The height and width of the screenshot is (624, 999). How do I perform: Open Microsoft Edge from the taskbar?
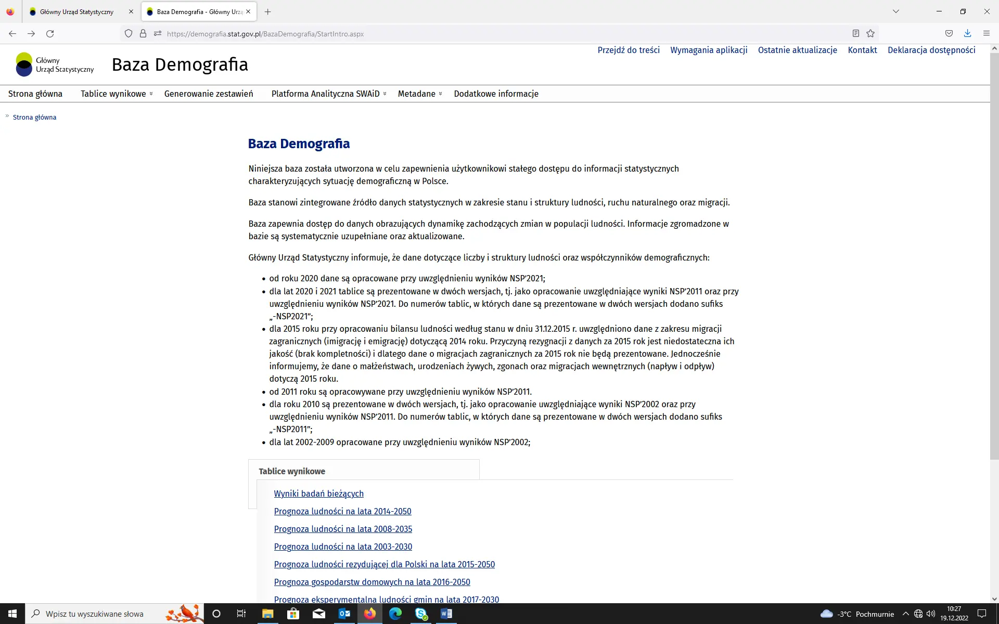(x=395, y=614)
